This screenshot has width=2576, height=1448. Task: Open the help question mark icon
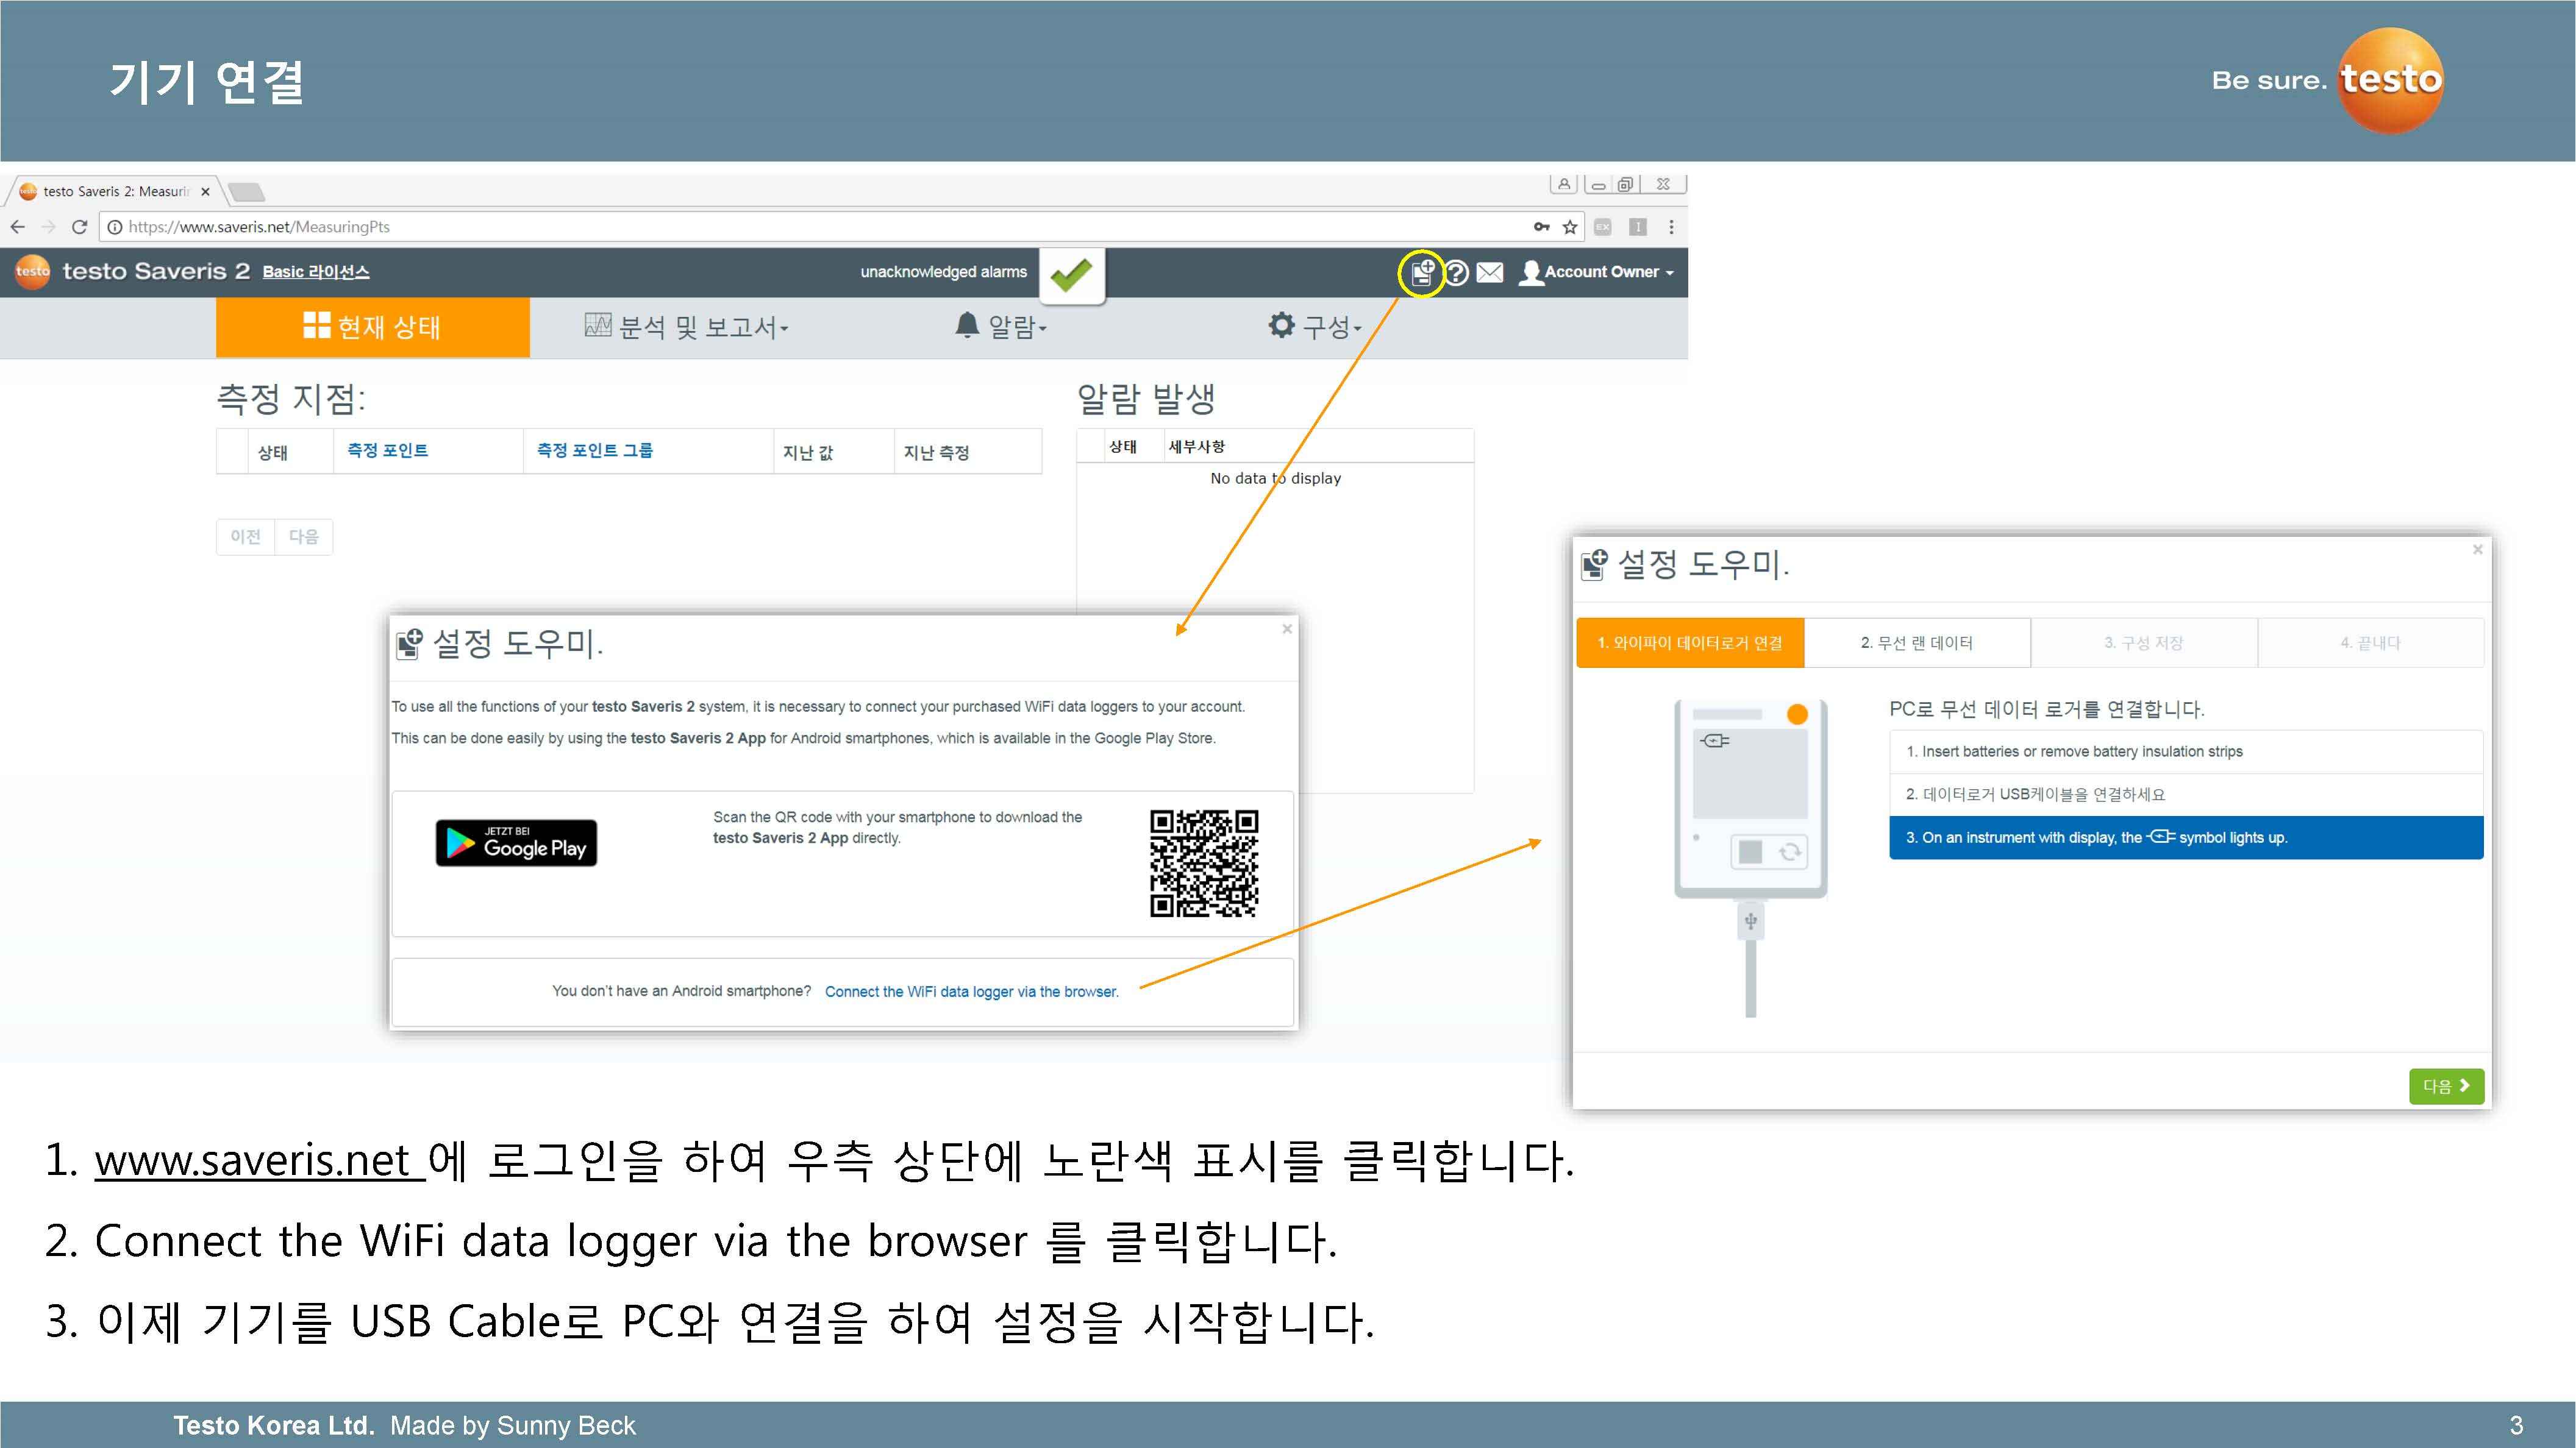tap(1457, 272)
